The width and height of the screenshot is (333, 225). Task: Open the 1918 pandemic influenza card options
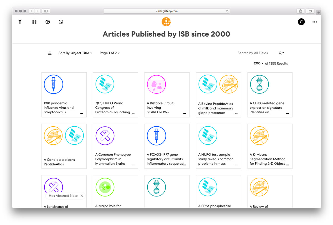[82, 114]
